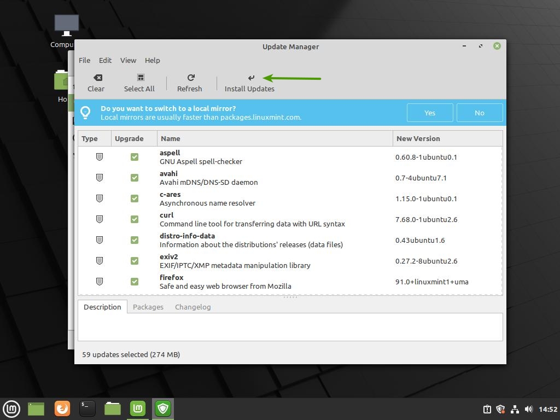Open the Linux Mint start menu
This screenshot has width=560, height=420.
11,409
